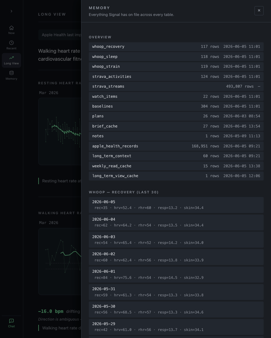This screenshot has height=338, width=271.
Task: Open the Now home page
Action: pos(11,30)
